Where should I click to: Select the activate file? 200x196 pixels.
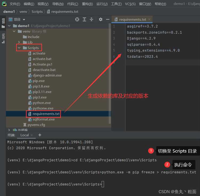coord(37,53)
